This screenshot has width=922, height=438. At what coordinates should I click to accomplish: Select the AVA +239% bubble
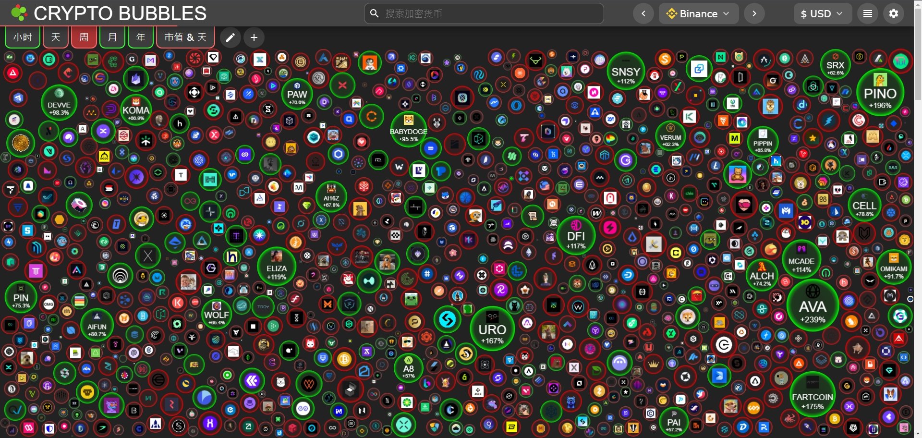click(813, 305)
